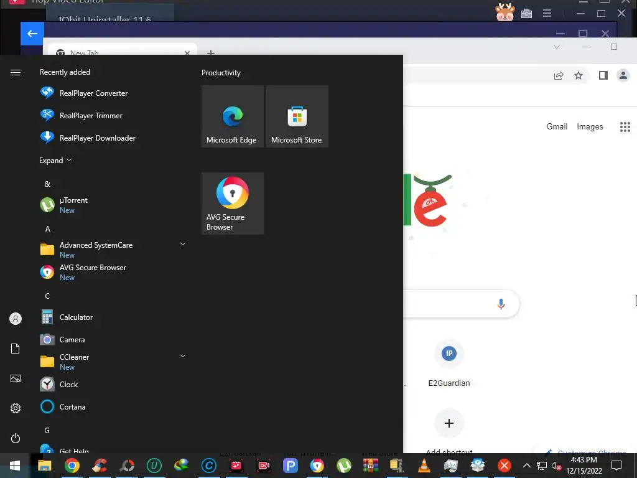
Task: Open the hamburger menu in top window
Action: [547, 14]
